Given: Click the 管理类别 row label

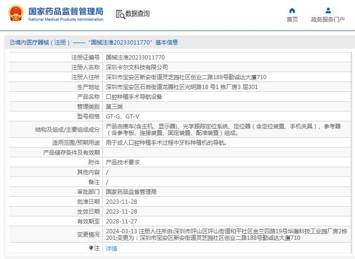Looking at the screenshot, I should click(88, 107).
